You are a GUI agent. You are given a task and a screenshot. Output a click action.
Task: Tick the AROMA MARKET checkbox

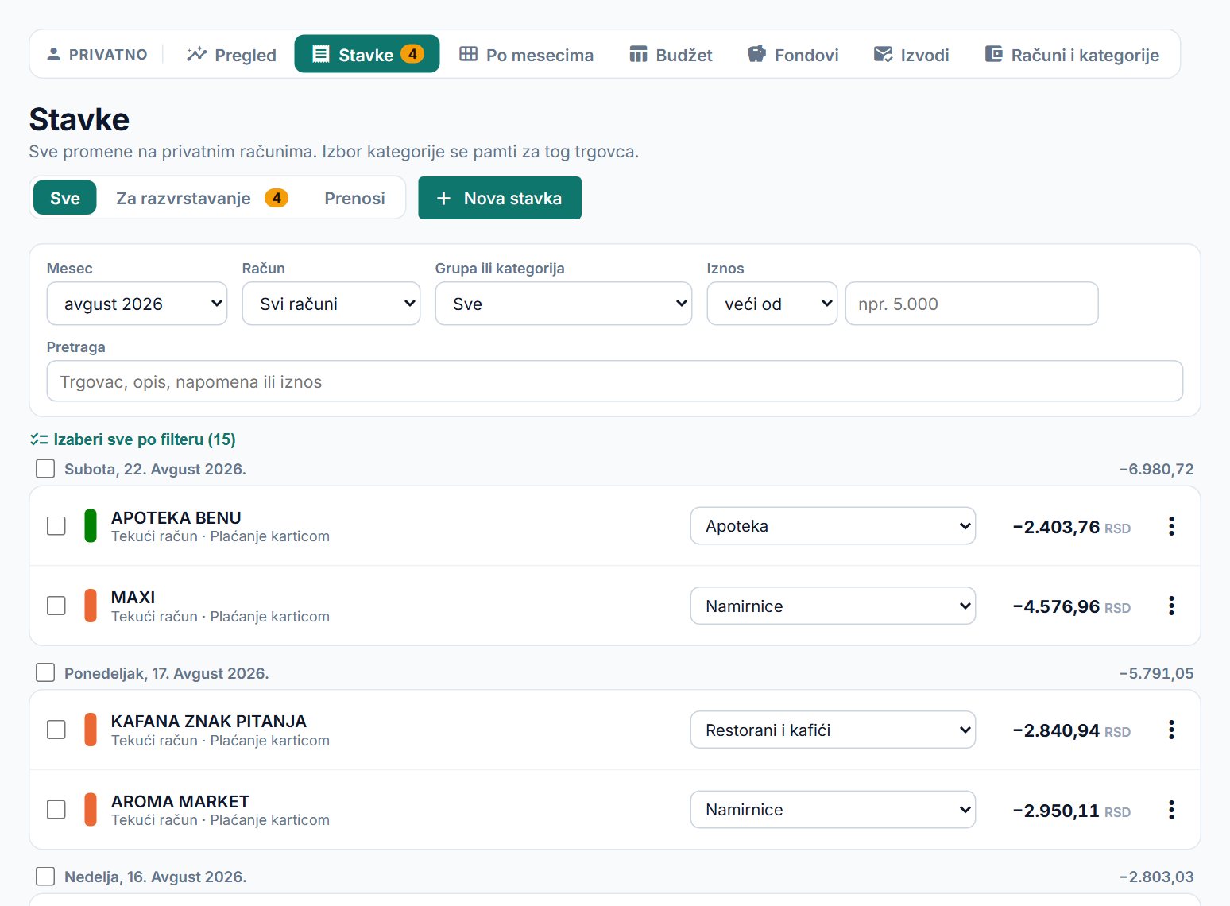coord(56,810)
